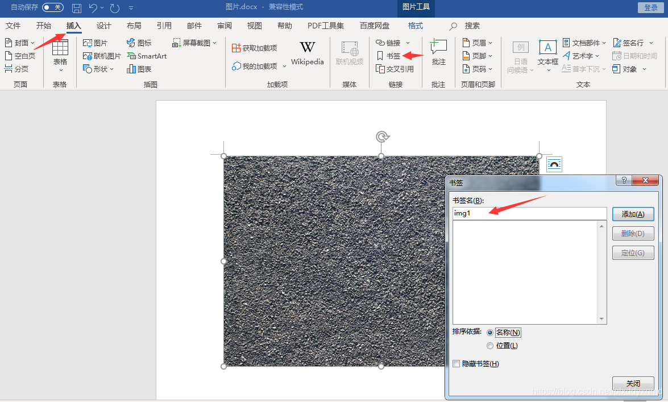Insert a 图表 chart

(139, 69)
